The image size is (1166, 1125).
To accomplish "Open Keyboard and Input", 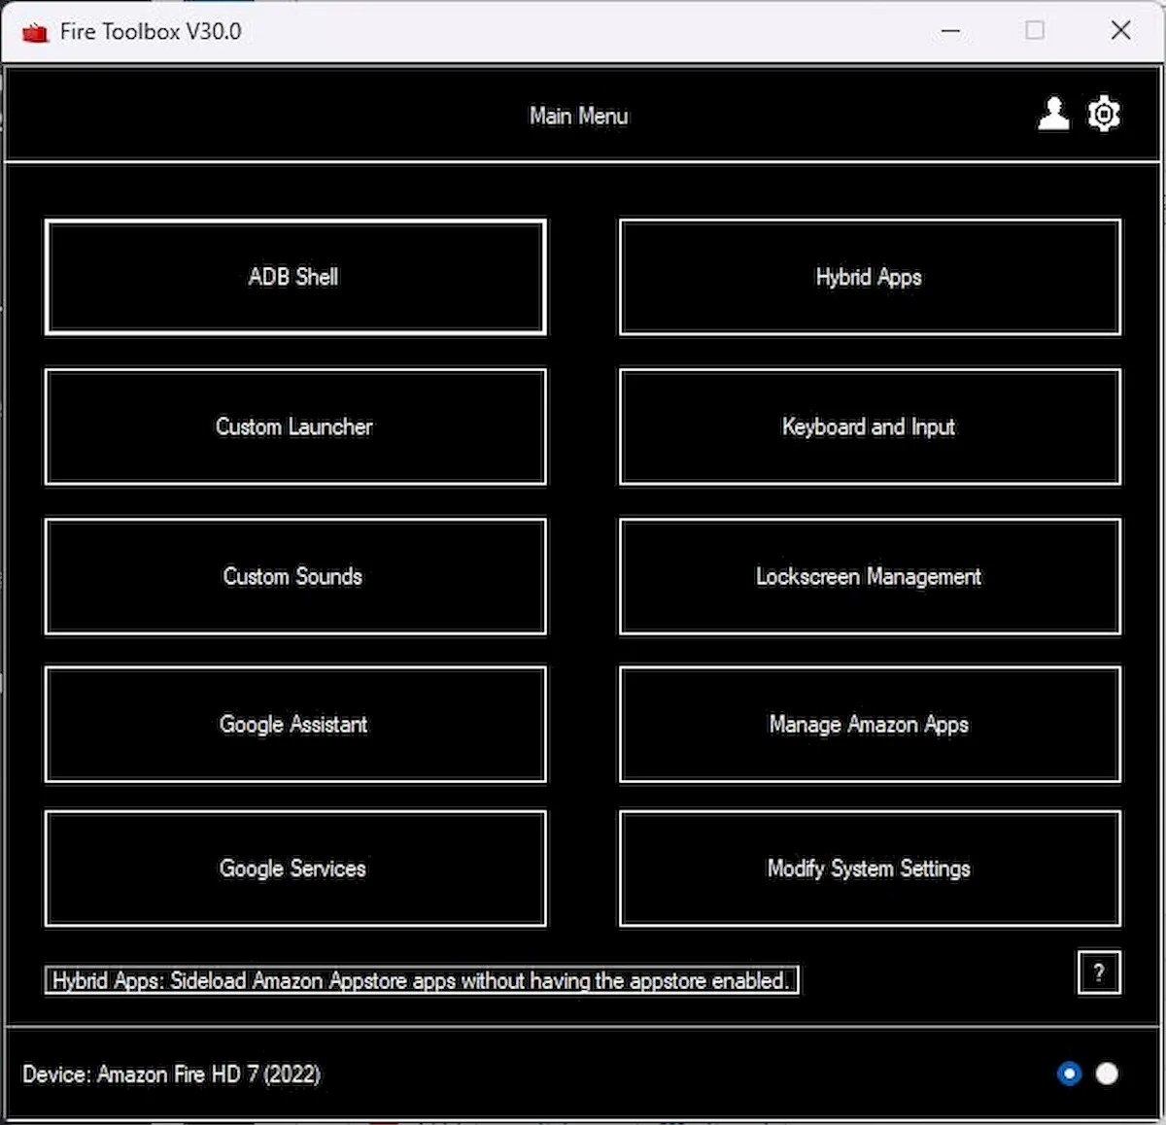I will 868,426.
